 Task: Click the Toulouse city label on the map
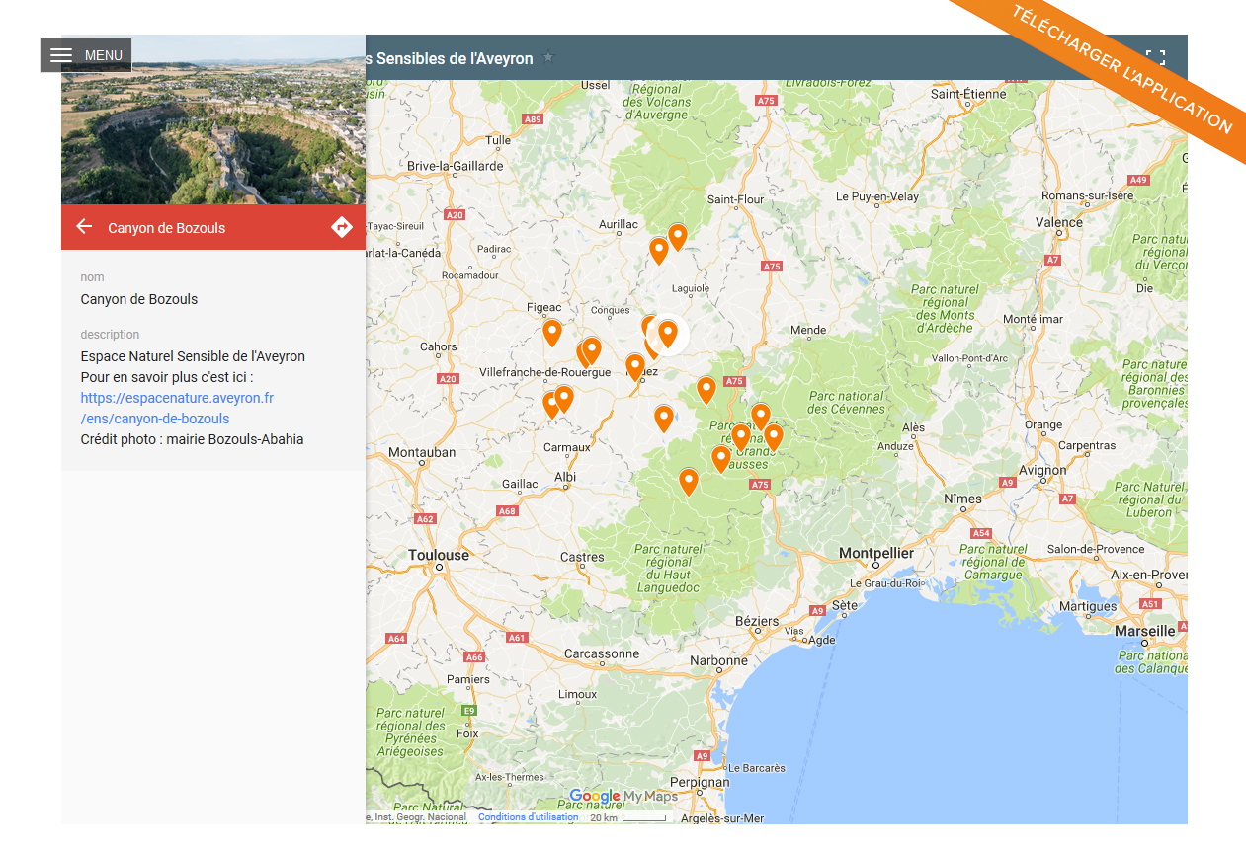pos(439,555)
